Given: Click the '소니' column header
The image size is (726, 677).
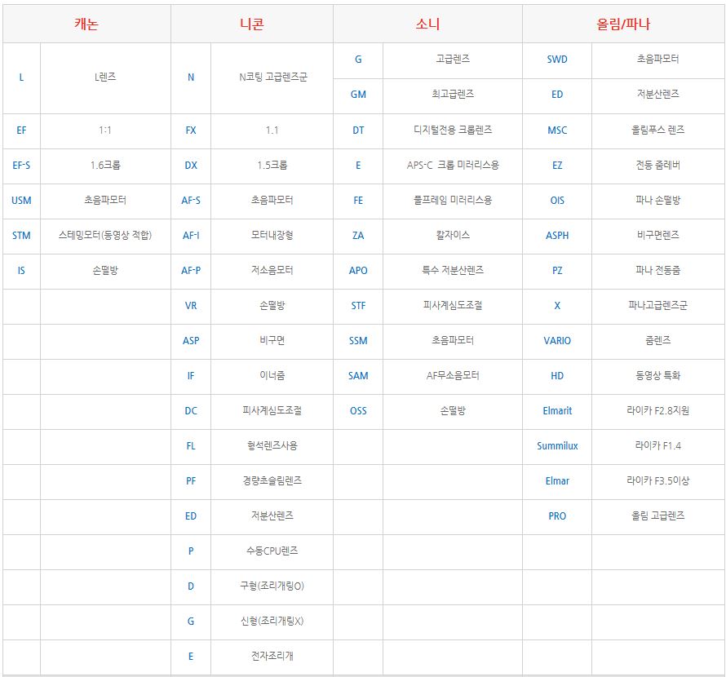Looking at the screenshot, I should (427, 24).
